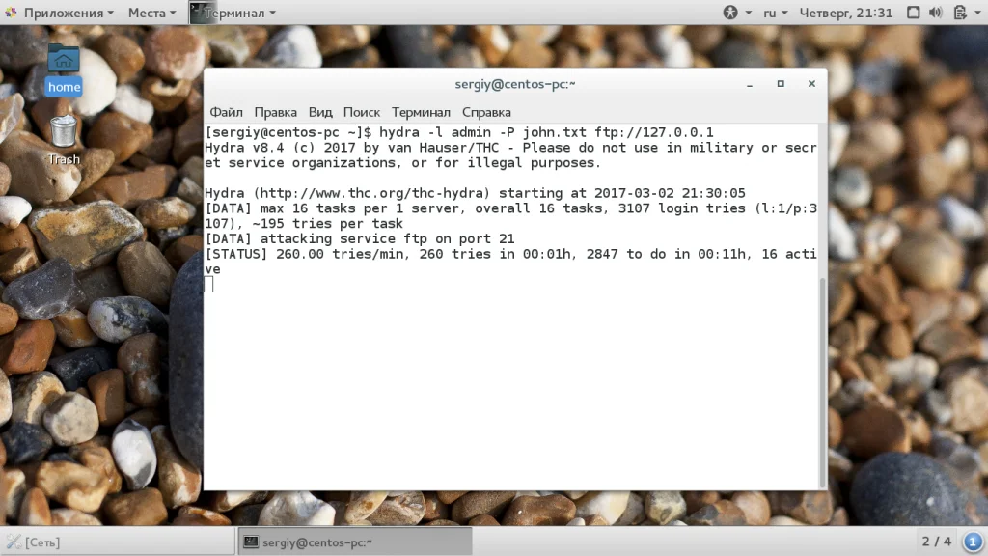988x556 pixels.
Task: Open the Справка menu in terminal
Action: [x=486, y=112]
